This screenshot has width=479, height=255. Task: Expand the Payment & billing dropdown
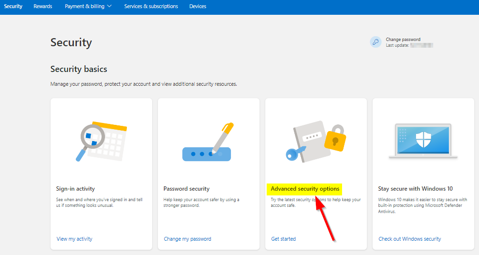pos(88,6)
